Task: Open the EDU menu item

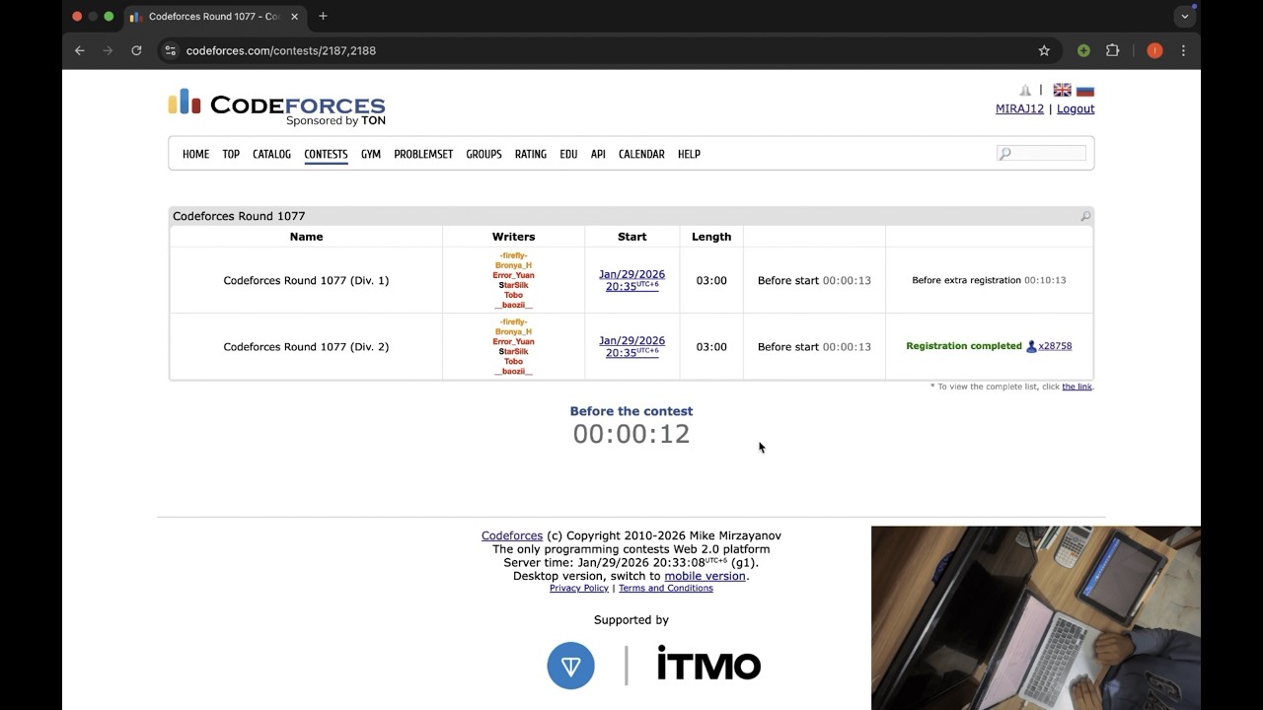Action: [568, 154]
